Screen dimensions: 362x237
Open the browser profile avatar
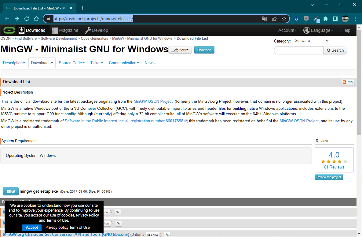pyautogui.click(x=345, y=19)
